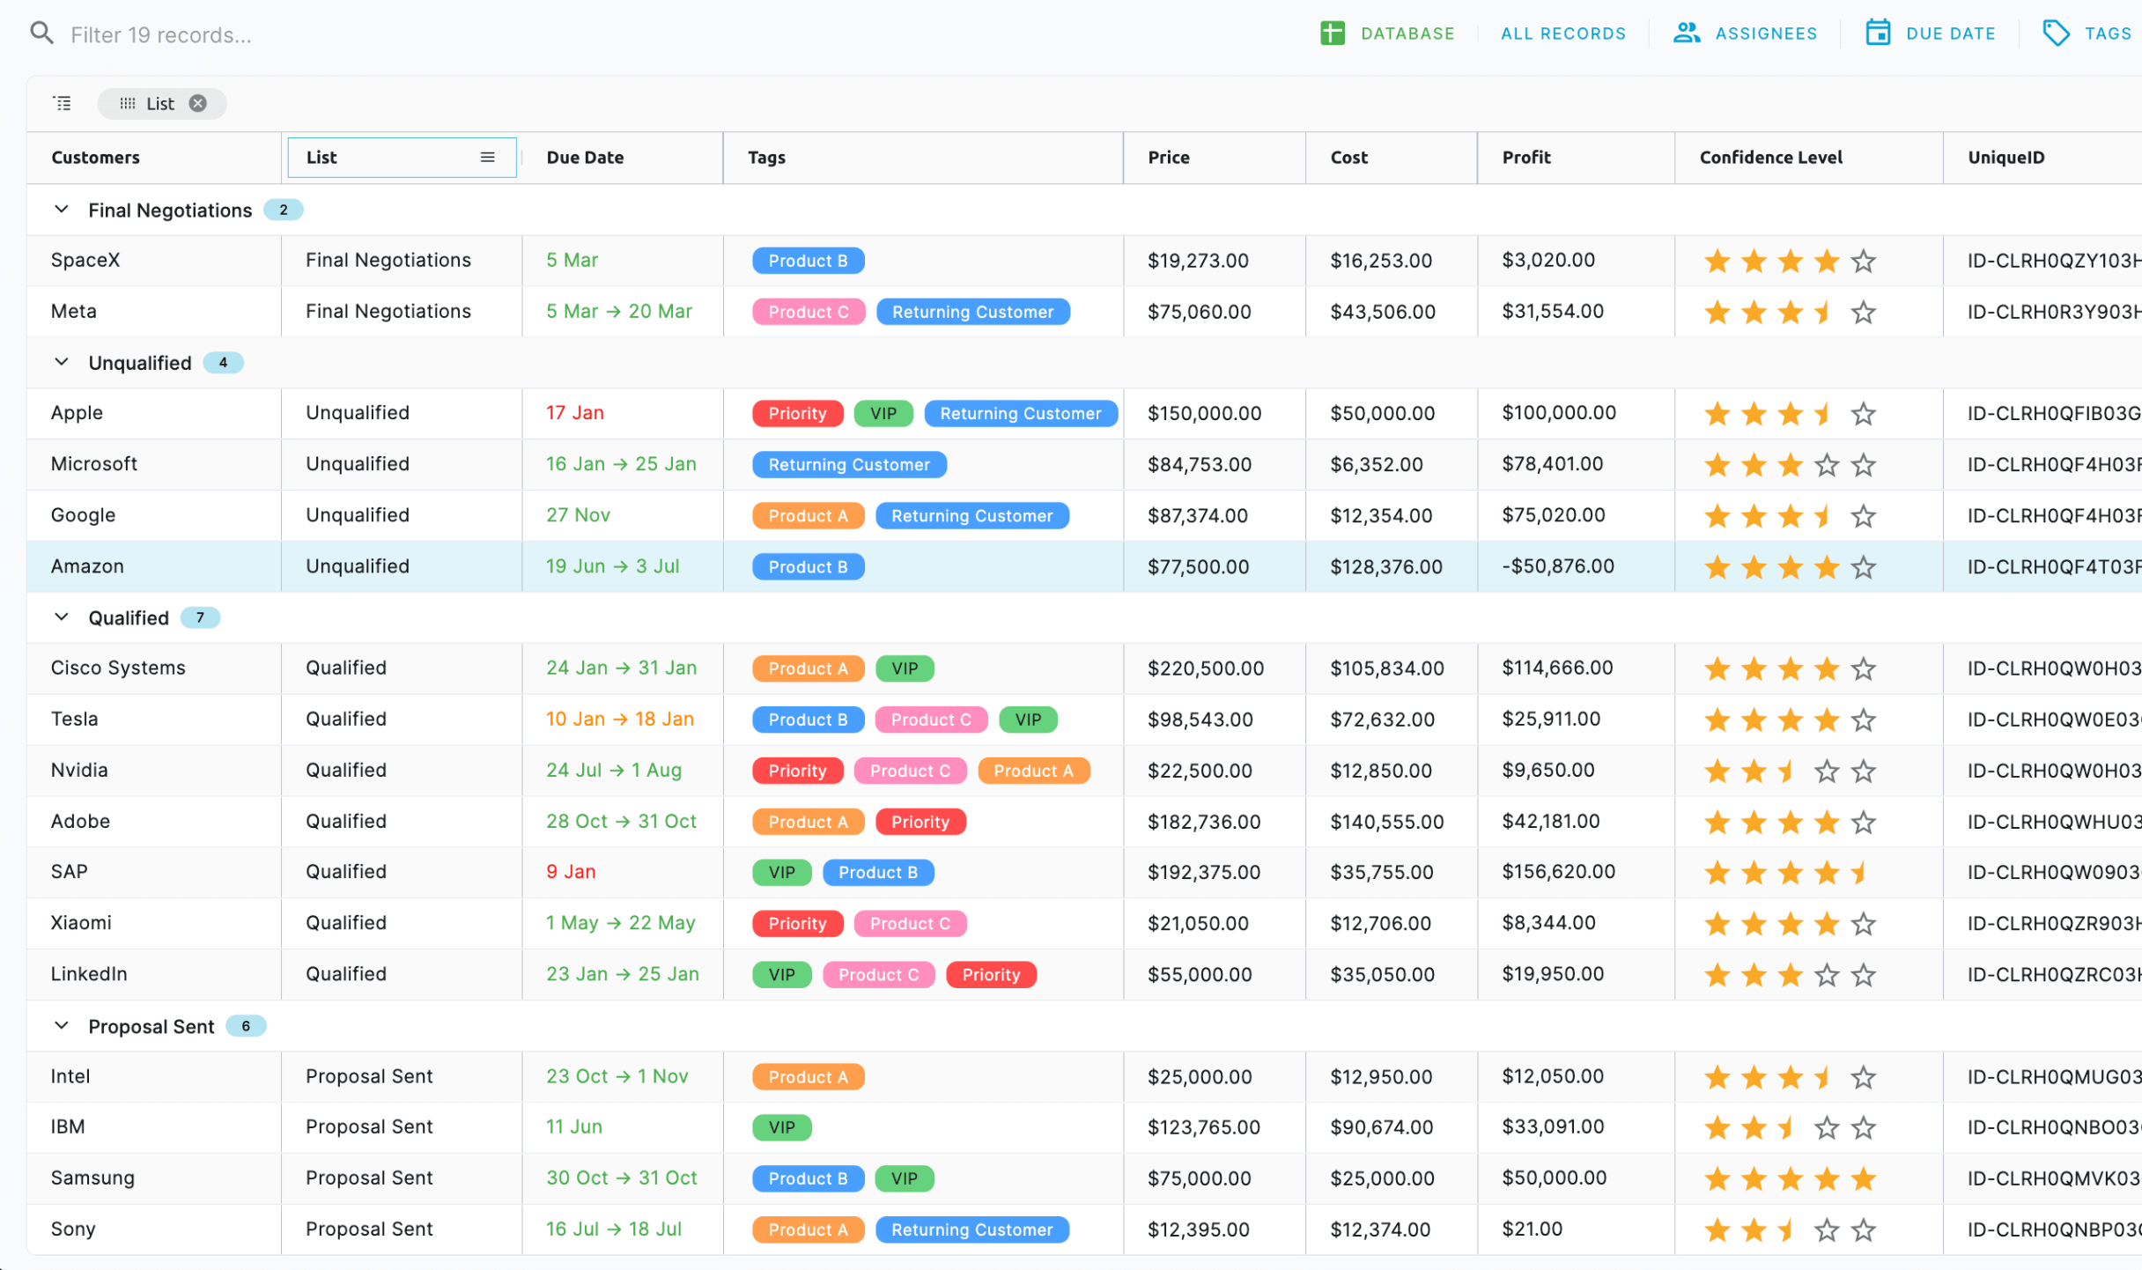Click the Assignees people icon
Viewport: 2142px width, 1270px height.
coord(1686,33)
